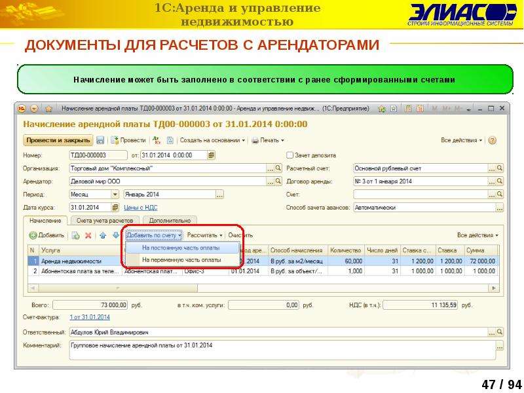Switch to Начисление tab

click(45, 221)
